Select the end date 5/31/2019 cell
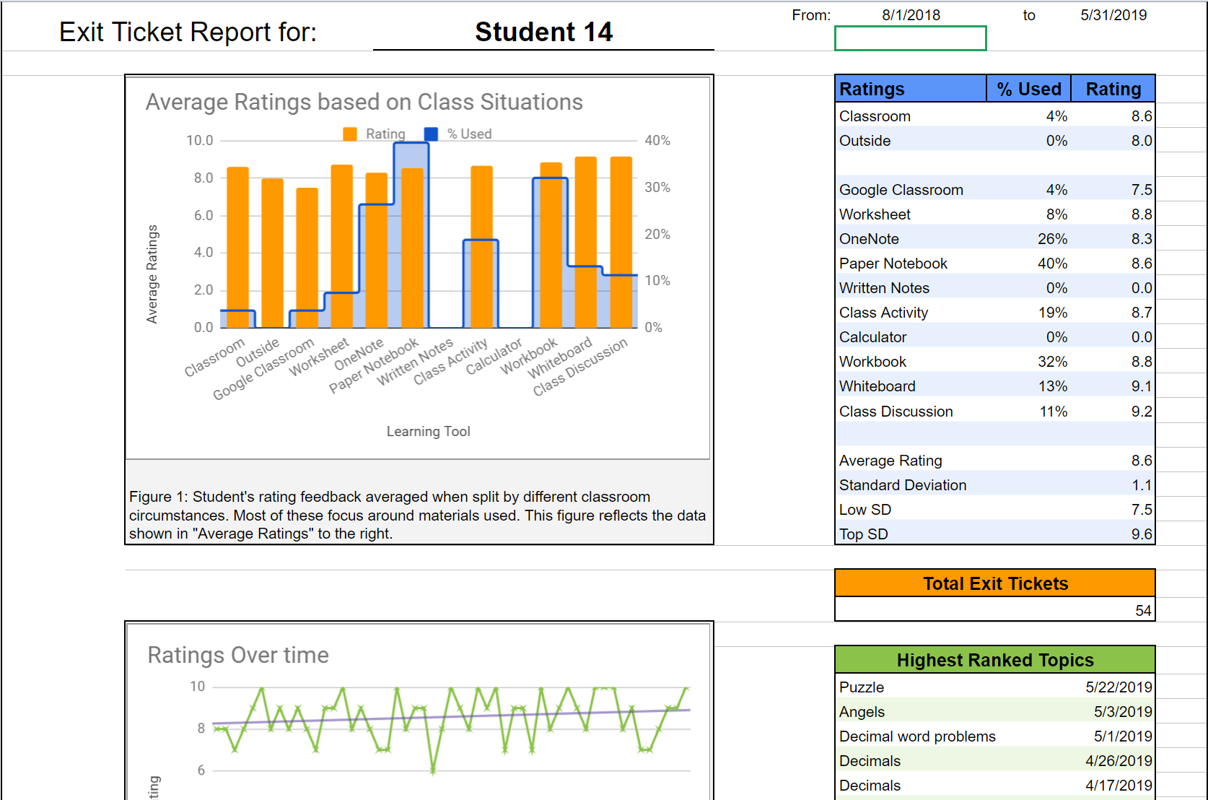The width and height of the screenshot is (1208, 800). (x=1113, y=15)
